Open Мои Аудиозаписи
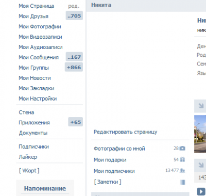Viewport: 206px width, 196px height. (x=41, y=47)
